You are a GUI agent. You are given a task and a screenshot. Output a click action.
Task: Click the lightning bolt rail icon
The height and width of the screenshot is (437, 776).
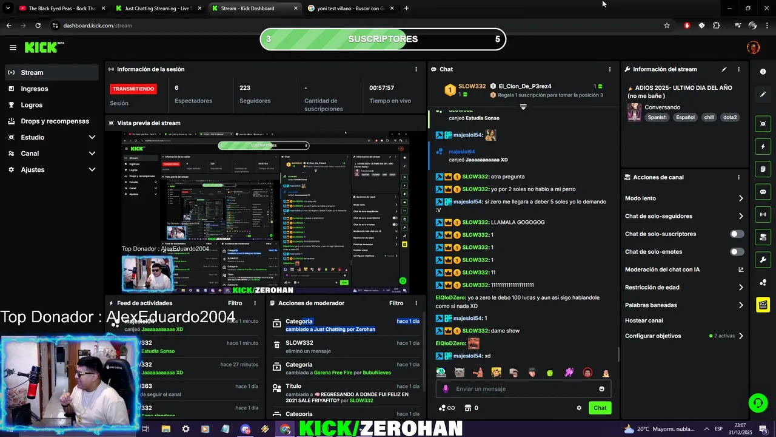(x=763, y=146)
